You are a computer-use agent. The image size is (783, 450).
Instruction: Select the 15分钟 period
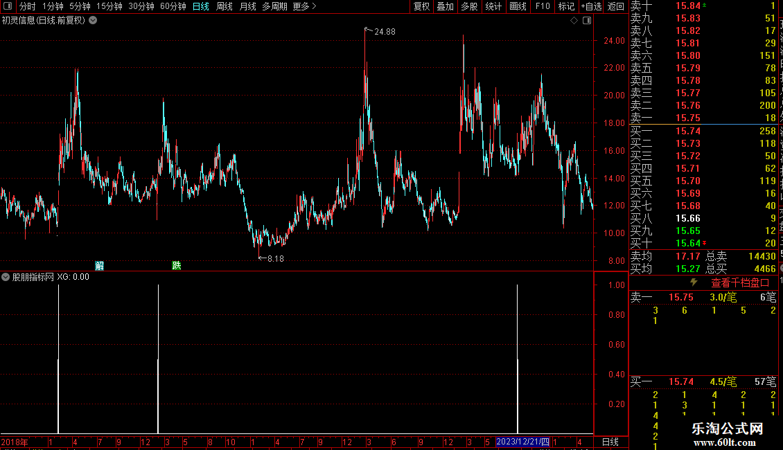point(109,6)
